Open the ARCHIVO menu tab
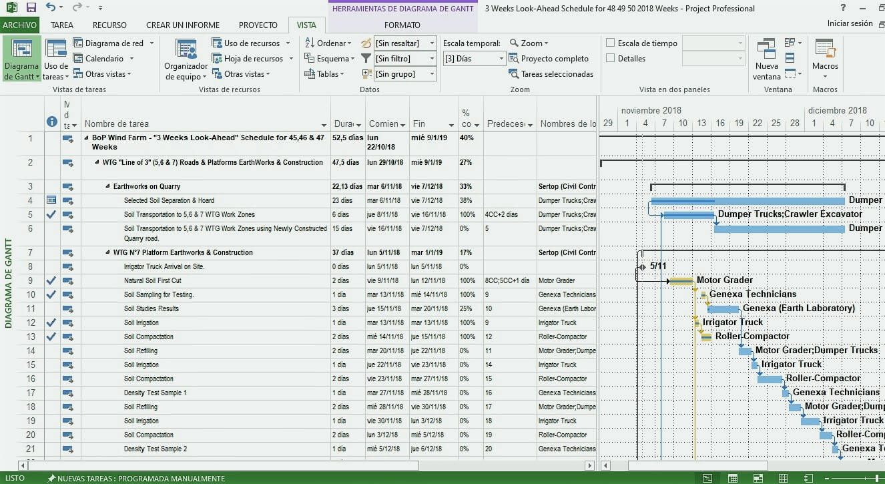The width and height of the screenshot is (885, 484). pyautogui.click(x=19, y=25)
